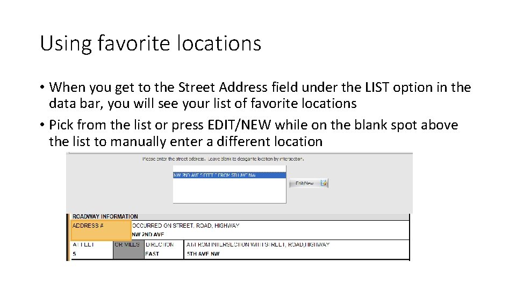Click the street address instruction prompt text
The width and height of the screenshot is (516, 290).
(x=223, y=159)
